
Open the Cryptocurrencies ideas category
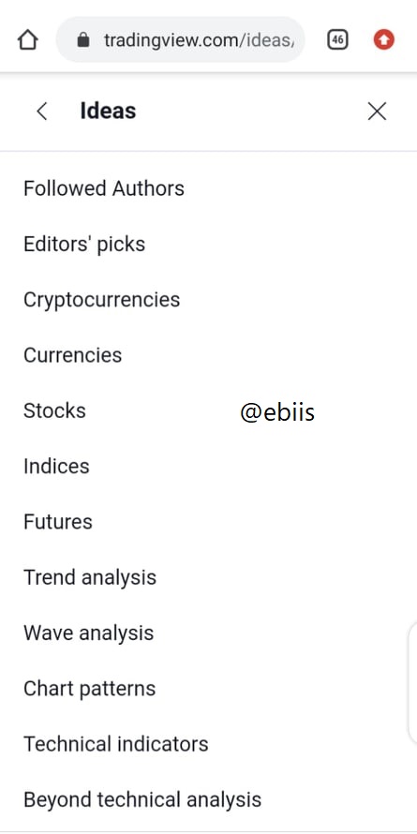(101, 300)
